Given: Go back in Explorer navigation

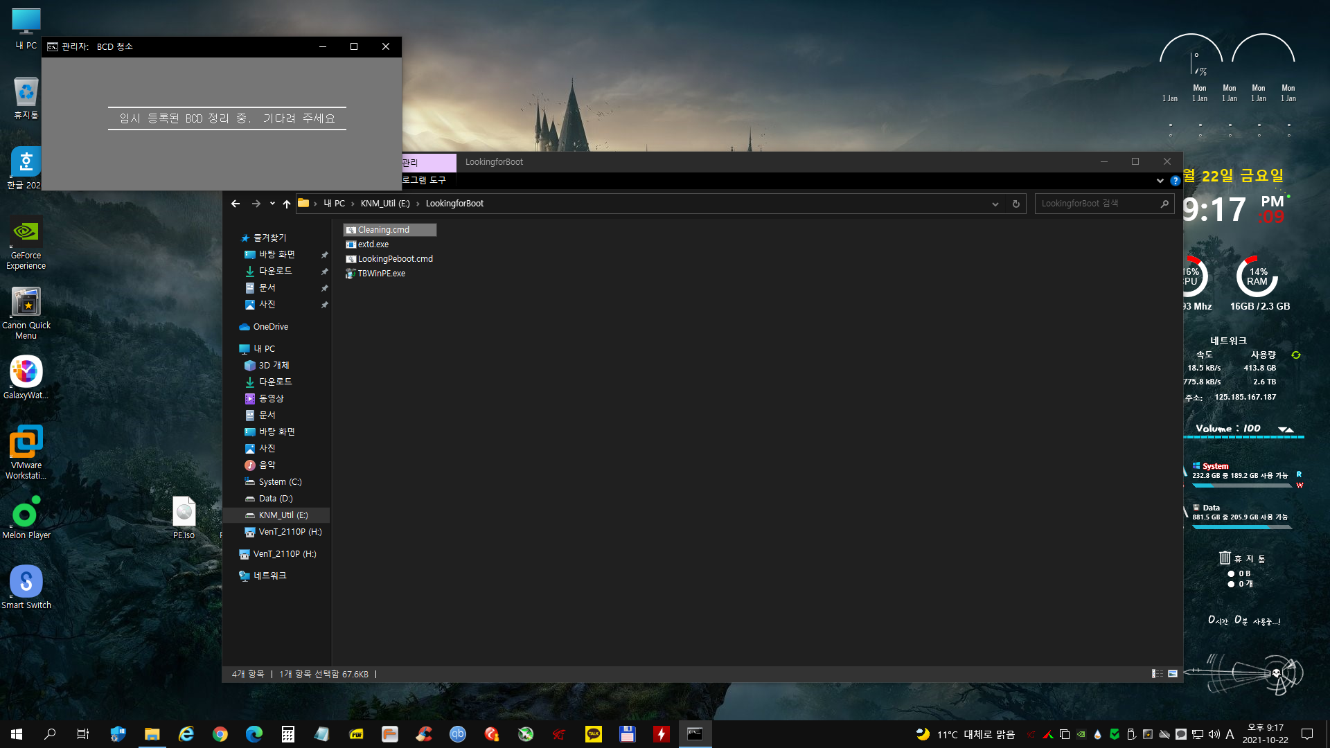Looking at the screenshot, I should click(236, 204).
